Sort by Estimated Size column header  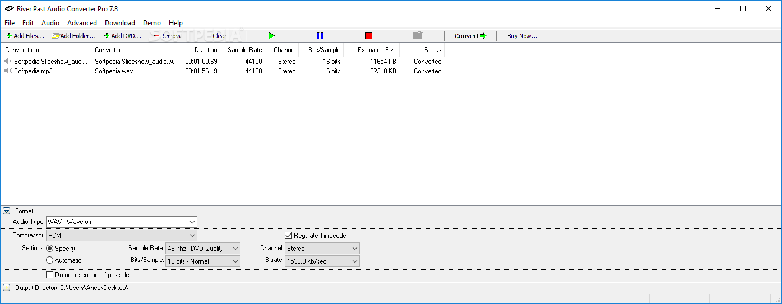(371, 50)
